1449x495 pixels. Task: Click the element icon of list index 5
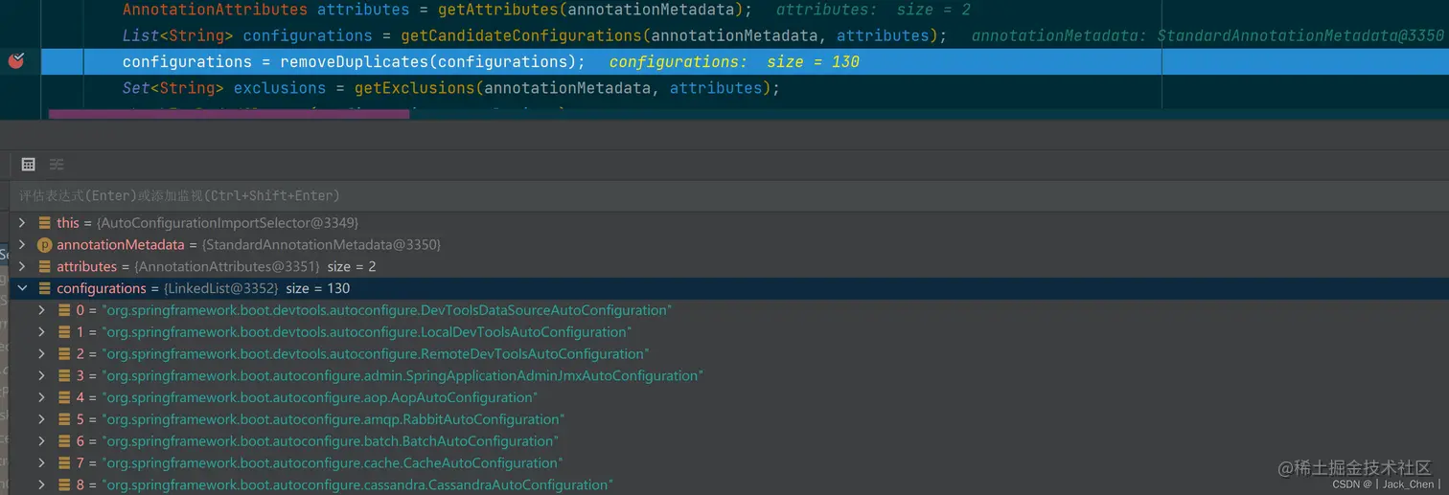pos(63,419)
